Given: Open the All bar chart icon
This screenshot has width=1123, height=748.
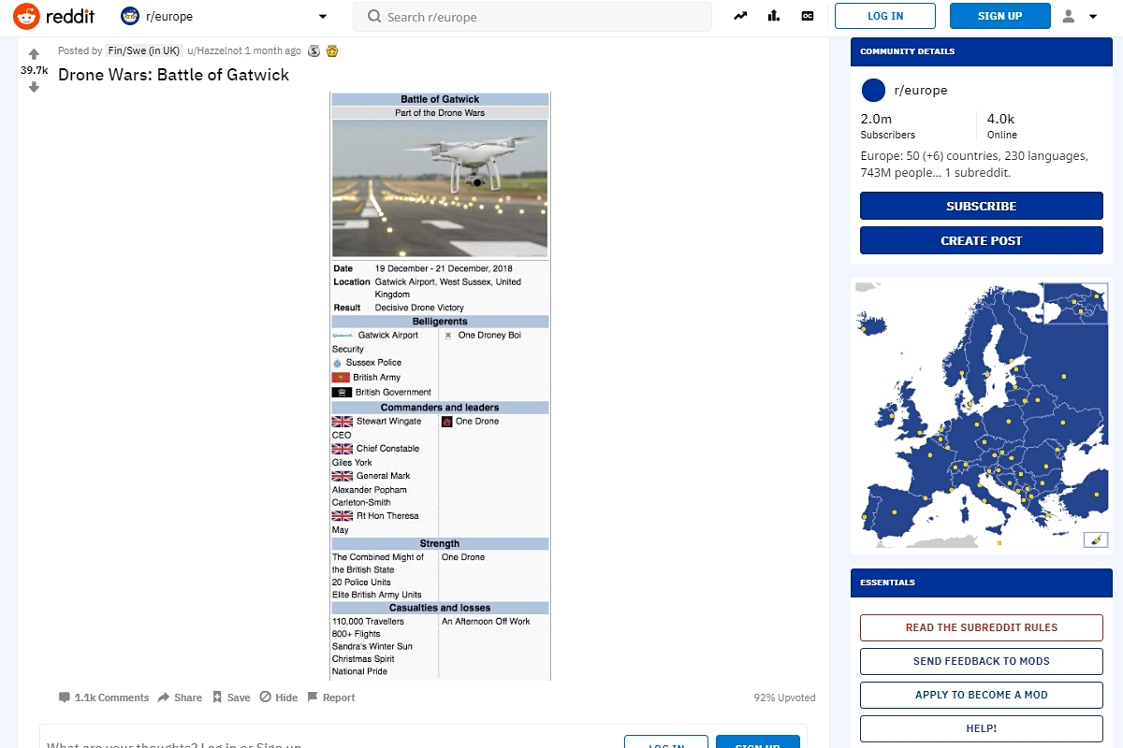Looking at the screenshot, I should click(x=774, y=16).
